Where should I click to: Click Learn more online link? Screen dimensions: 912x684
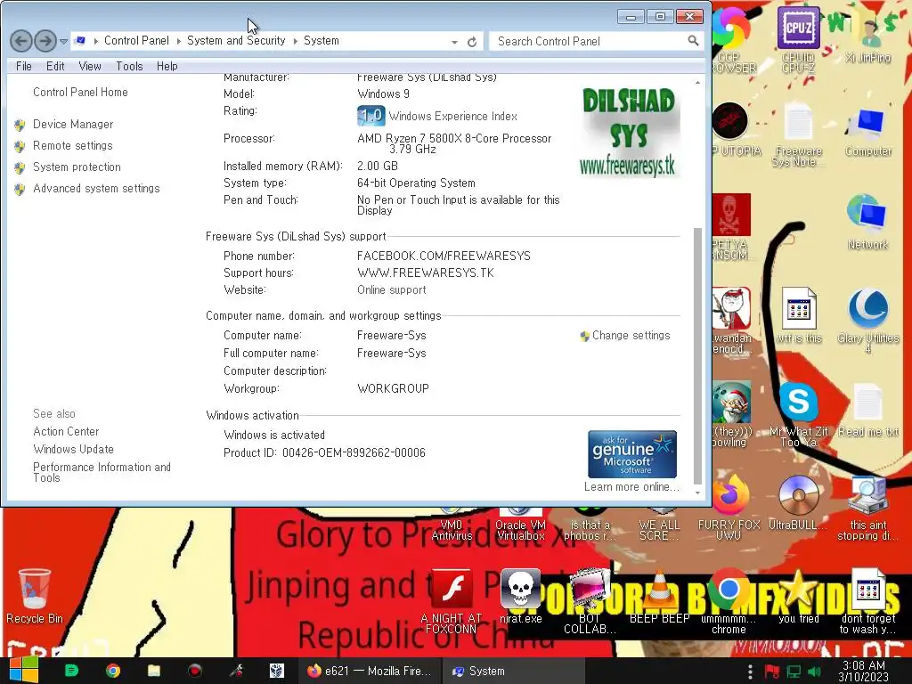point(631,487)
